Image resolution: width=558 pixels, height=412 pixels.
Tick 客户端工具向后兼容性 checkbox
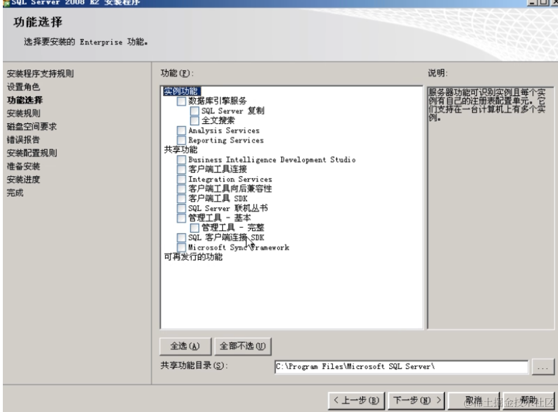click(x=181, y=189)
